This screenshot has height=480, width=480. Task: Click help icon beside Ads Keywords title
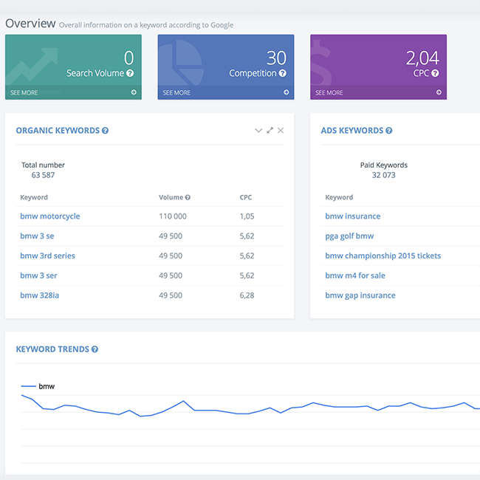click(x=389, y=131)
